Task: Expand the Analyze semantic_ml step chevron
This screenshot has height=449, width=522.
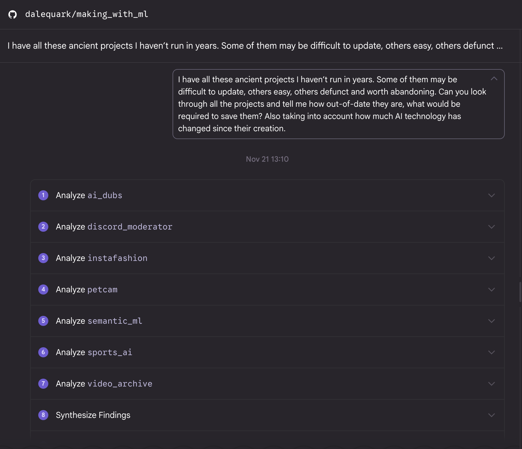Action: (x=491, y=321)
